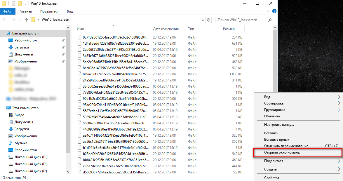Select file starting with 8e9ac38f57e62c2b09

pos(116,74)
